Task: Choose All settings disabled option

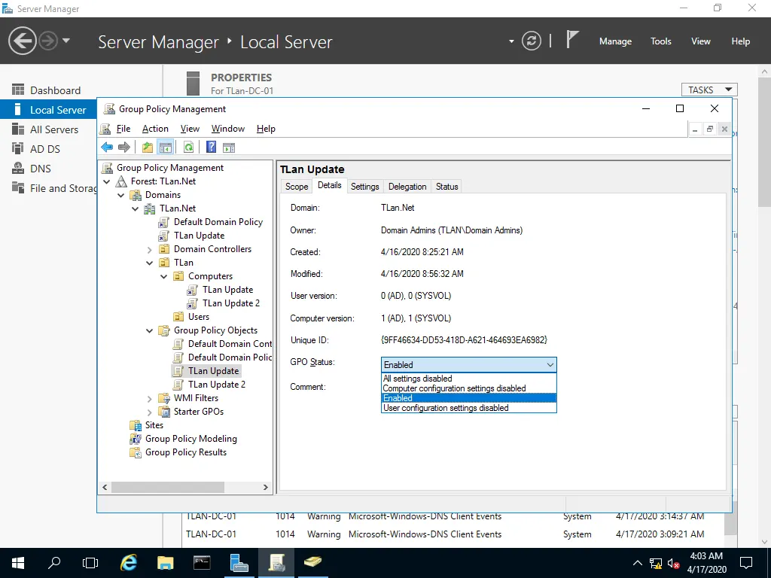Action: [x=468, y=379]
